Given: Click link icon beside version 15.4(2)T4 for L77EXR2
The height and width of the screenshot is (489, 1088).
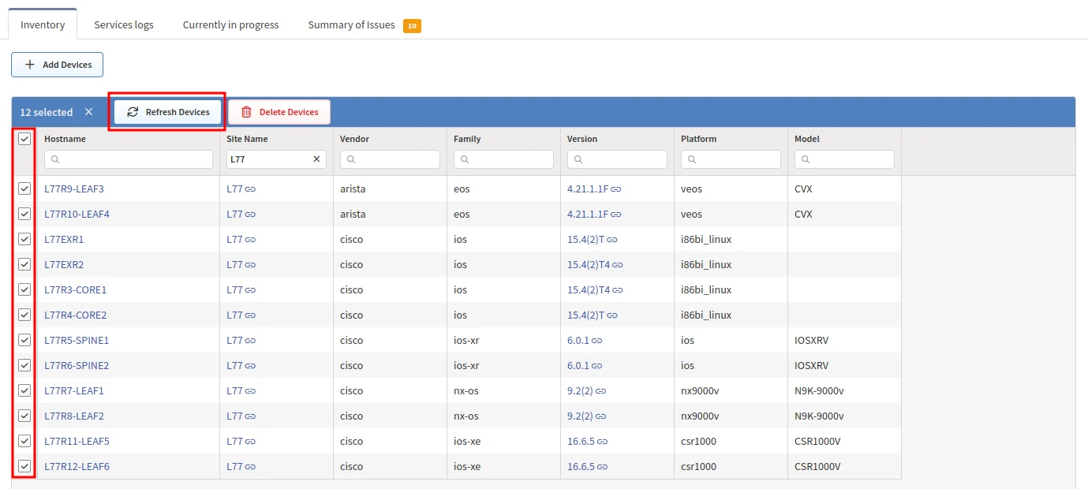Looking at the screenshot, I should (x=618, y=265).
